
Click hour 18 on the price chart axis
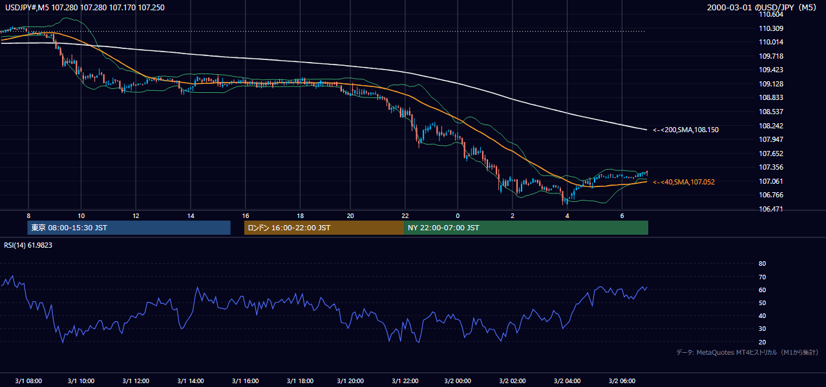301,215
